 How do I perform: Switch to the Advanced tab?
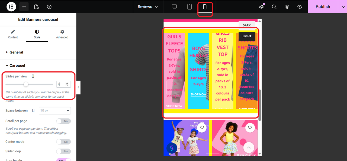(x=62, y=34)
